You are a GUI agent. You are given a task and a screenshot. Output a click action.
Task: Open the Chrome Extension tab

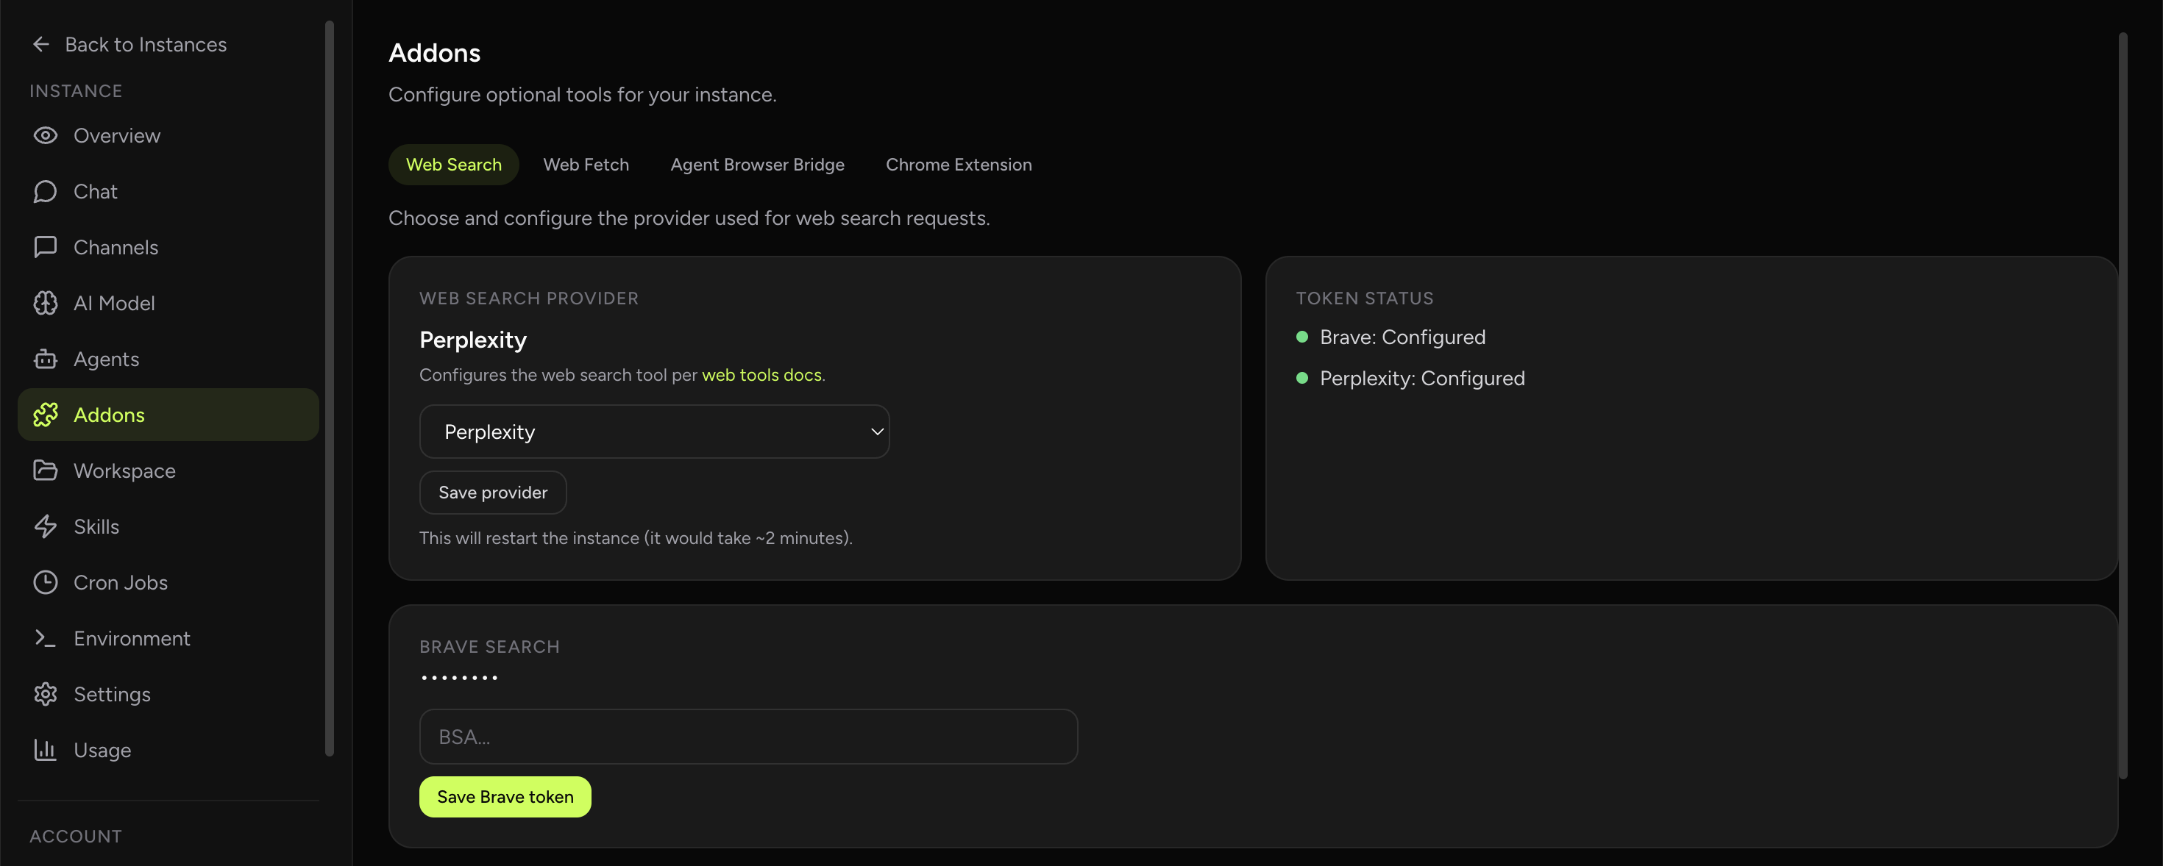coord(958,165)
